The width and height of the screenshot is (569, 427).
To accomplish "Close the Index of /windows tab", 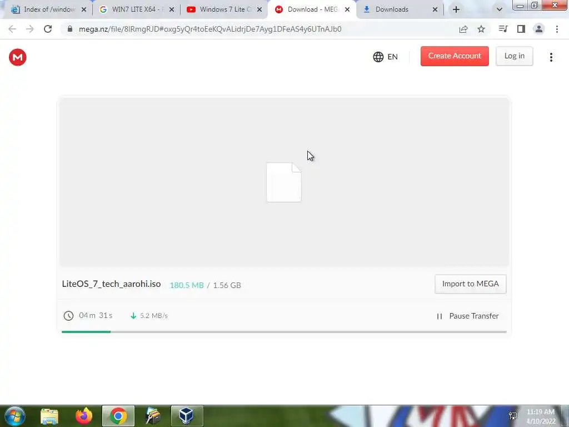I will pos(84,10).
